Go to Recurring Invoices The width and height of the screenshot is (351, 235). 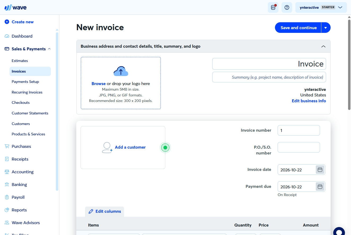(x=27, y=92)
